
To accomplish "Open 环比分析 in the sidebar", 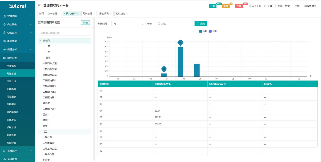I will click(11, 81).
